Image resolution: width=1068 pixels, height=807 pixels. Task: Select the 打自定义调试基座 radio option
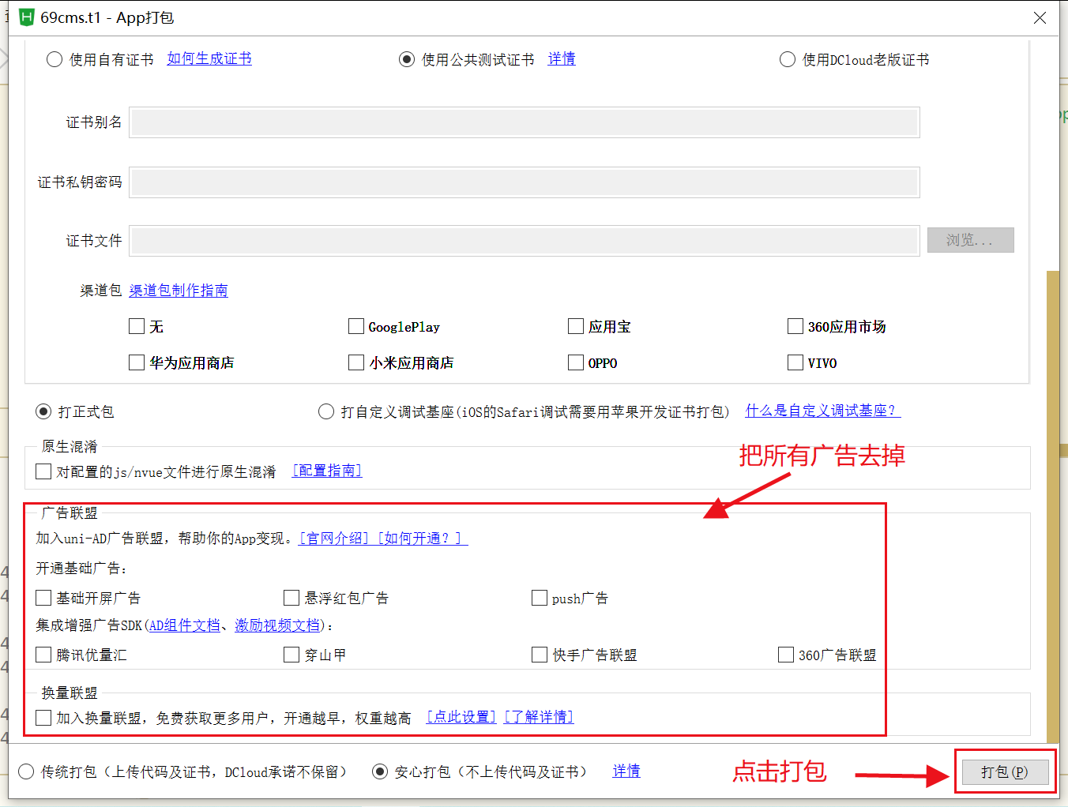pyautogui.click(x=326, y=411)
